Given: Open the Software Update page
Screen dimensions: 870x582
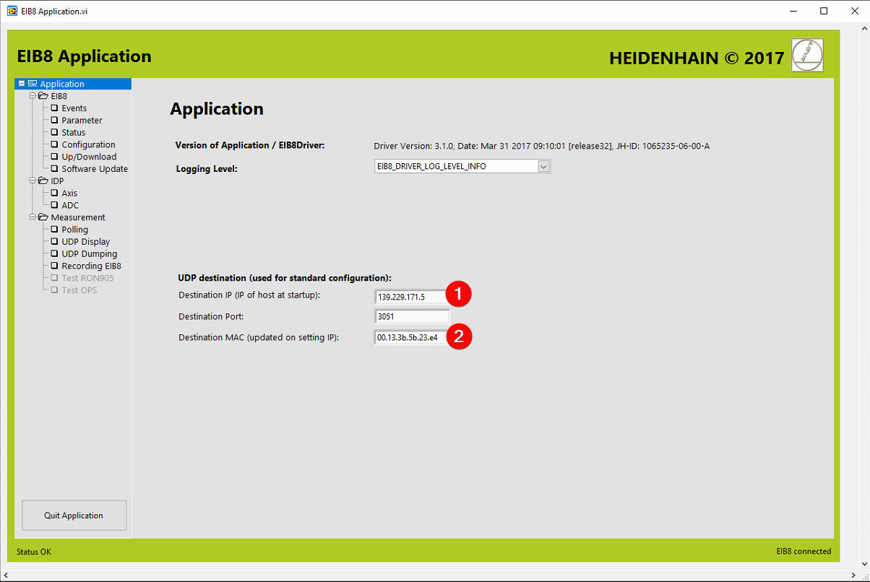Looking at the screenshot, I should tap(95, 169).
